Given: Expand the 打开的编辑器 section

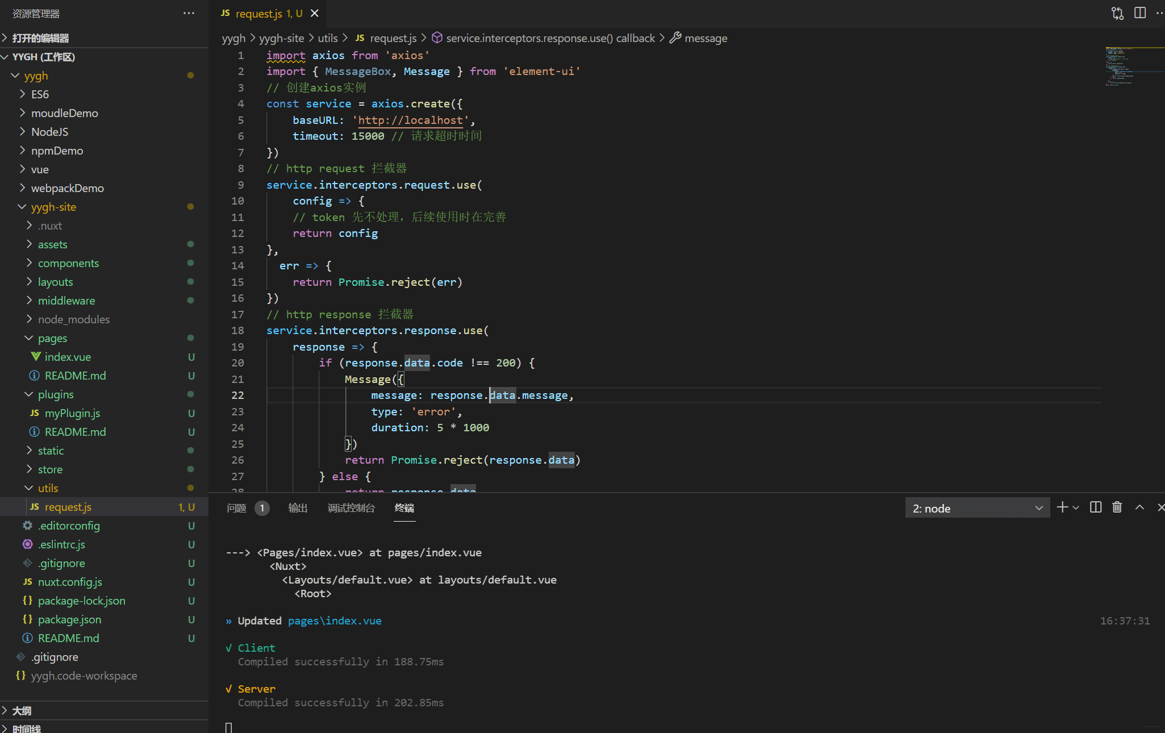Looking at the screenshot, I should 104,38.
